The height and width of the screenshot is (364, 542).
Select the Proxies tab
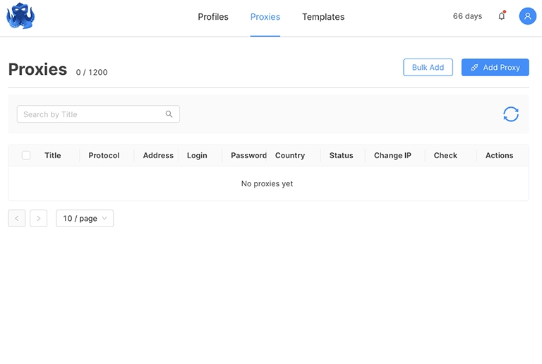coord(265,16)
